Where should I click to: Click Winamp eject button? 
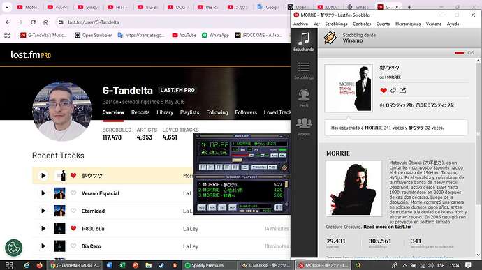pos(245,167)
